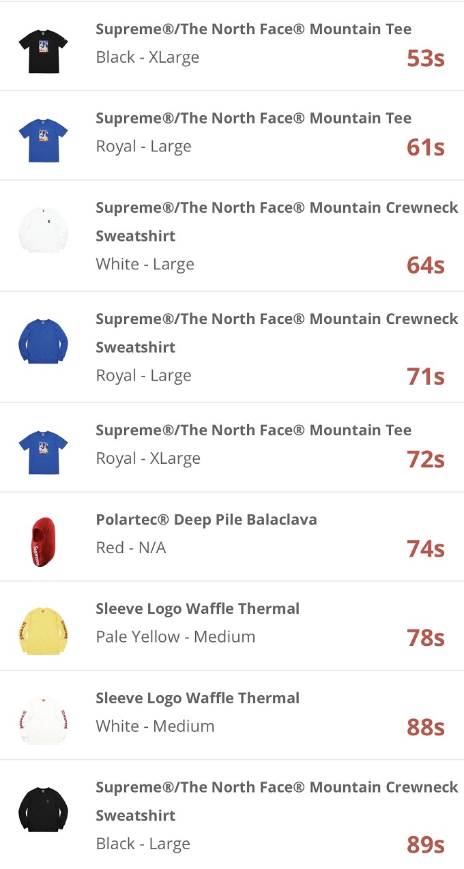This screenshot has width=464, height=869.
Task: Tap the white Waffle Thermal product image
Action: pyautogui.click(x=43, y=720)
